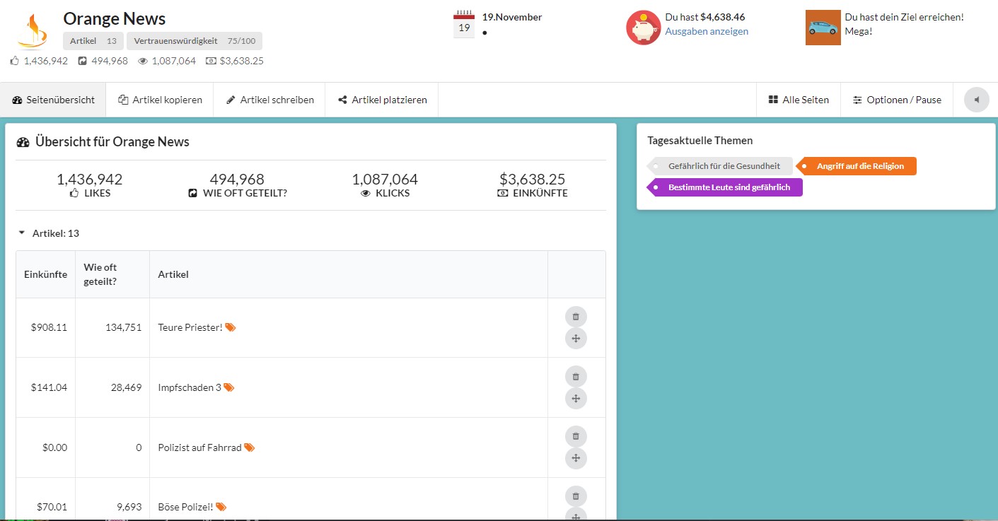Open Alle Seiten overview
This screenshot has height=521, width=998.
799,100
